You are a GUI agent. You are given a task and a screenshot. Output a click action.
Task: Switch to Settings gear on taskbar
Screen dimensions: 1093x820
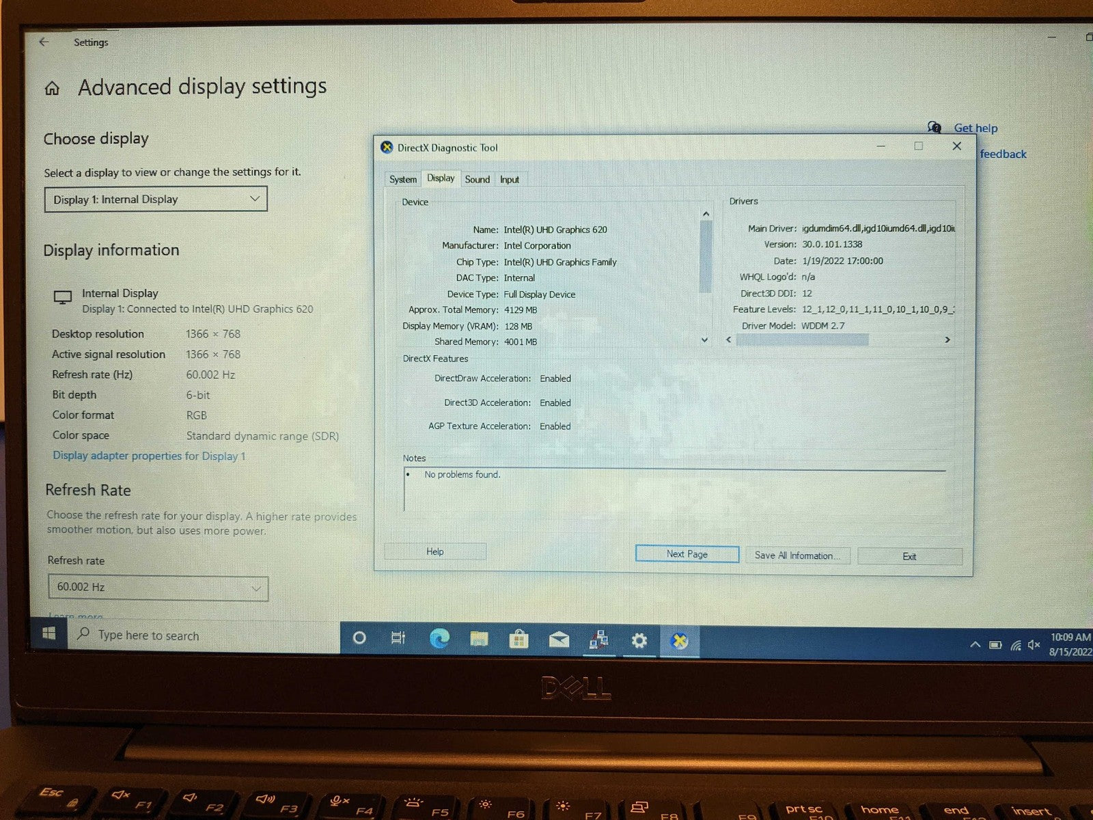point(639,641)
